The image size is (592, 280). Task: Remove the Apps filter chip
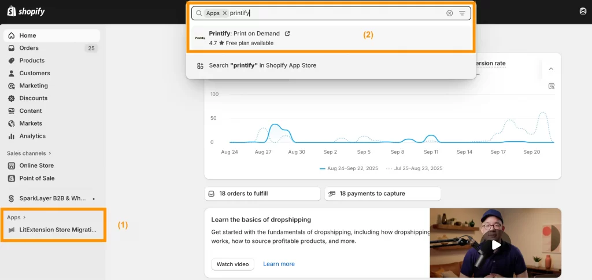tap(225, 13)
